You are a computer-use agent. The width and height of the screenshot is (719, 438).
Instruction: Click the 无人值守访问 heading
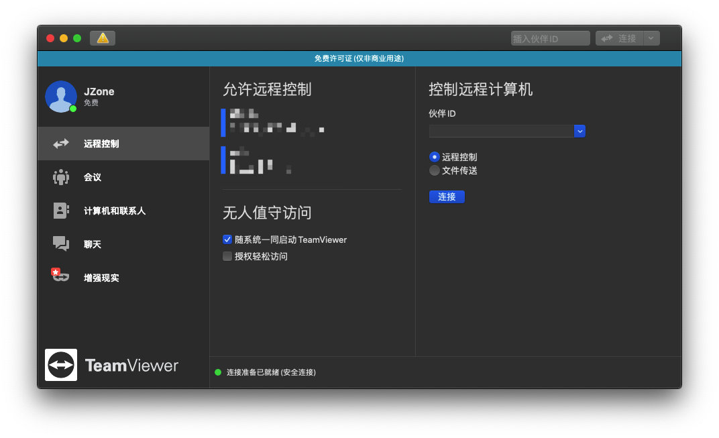tap(267, 213)
